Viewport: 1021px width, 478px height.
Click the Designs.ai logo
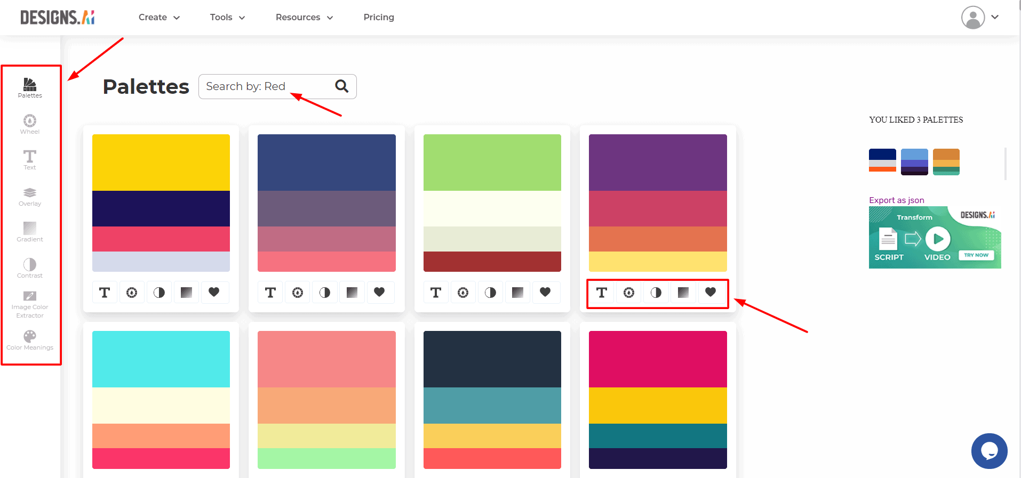58,18
